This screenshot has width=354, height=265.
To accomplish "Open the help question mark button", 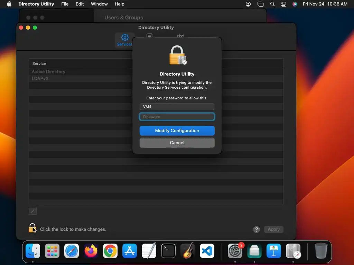I will 257,229.
